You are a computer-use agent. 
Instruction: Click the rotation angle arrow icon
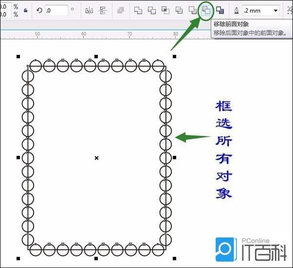tap(39, 10)
